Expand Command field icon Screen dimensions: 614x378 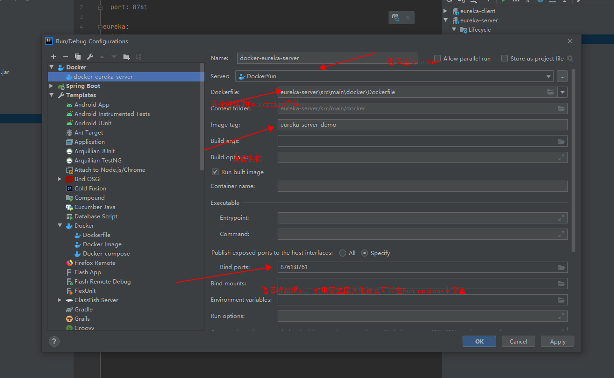pyautogui.click(x=561, y=234)
